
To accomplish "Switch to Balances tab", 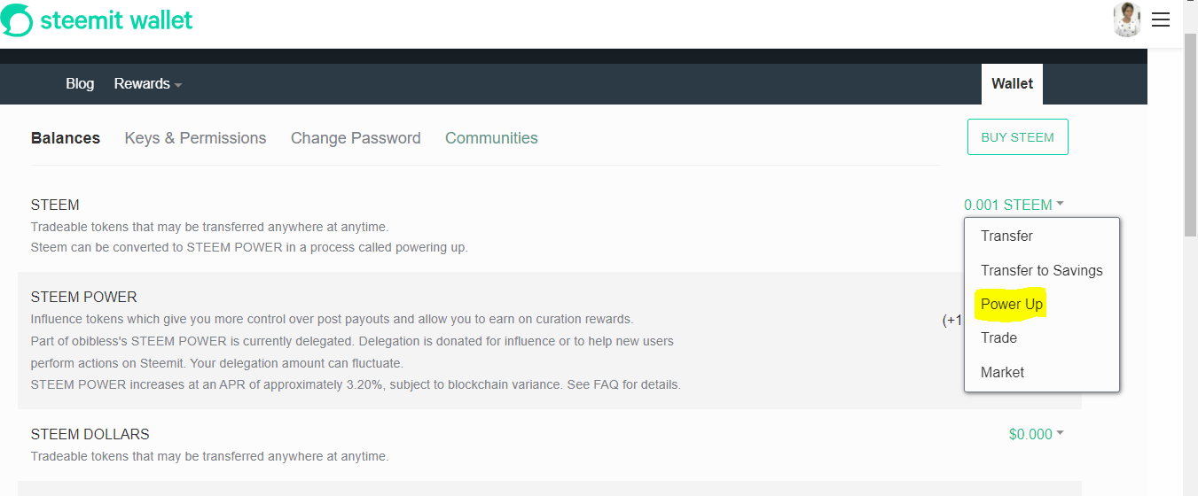I will [66, 138].
